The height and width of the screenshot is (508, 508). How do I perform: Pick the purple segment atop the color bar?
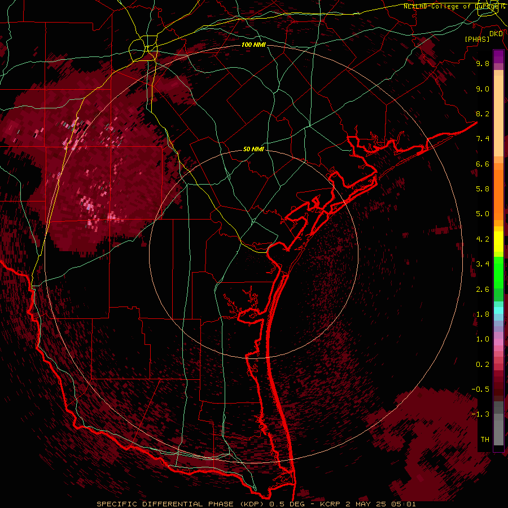point(498,56)
